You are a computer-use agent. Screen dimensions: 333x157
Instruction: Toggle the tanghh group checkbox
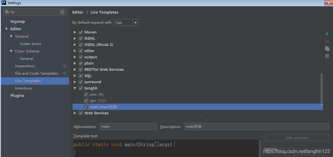tap(81, 88)
